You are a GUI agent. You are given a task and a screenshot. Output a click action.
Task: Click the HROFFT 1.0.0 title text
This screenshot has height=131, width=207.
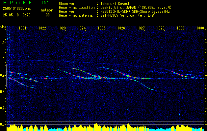pyautogui.click(x=26, y=3)
